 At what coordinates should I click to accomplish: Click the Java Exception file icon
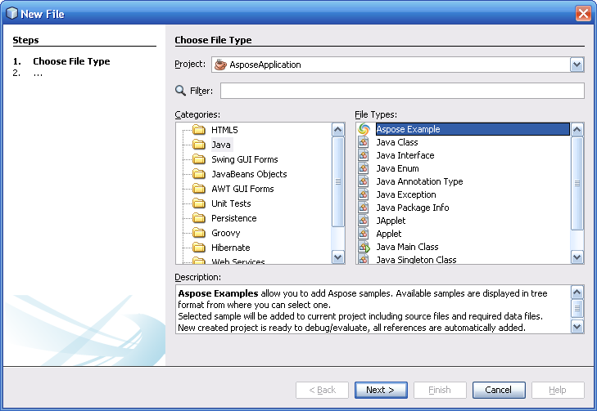click(364, 194)
